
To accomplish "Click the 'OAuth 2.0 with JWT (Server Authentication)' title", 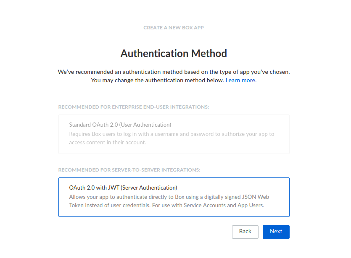I will click(123, 188).
